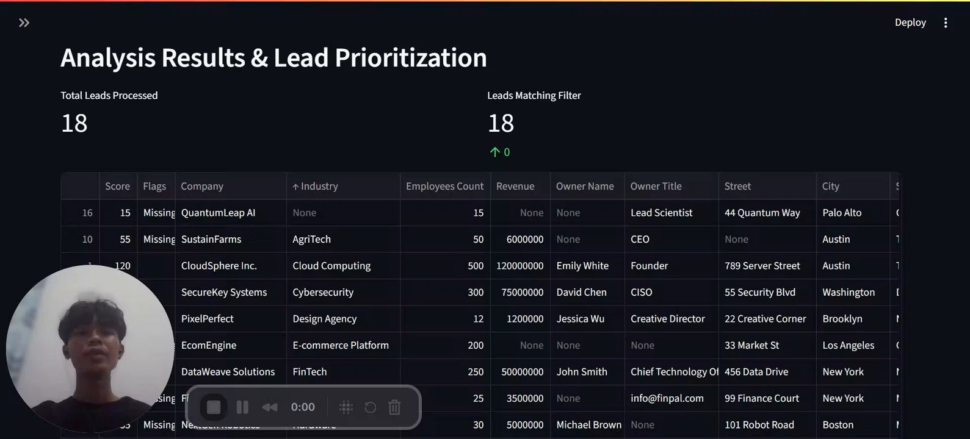
Task: Select the info@finpal.com cell
Action: 667,398
